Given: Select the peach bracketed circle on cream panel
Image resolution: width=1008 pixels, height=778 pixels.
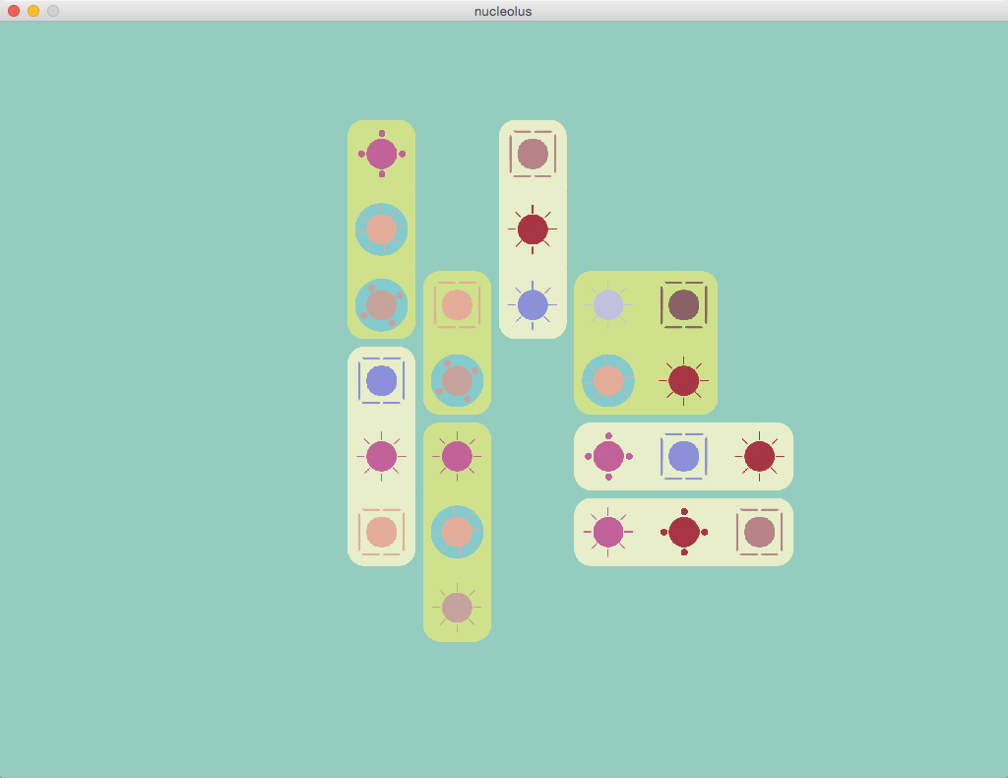Looking at the screenshot, I should 382,532.
